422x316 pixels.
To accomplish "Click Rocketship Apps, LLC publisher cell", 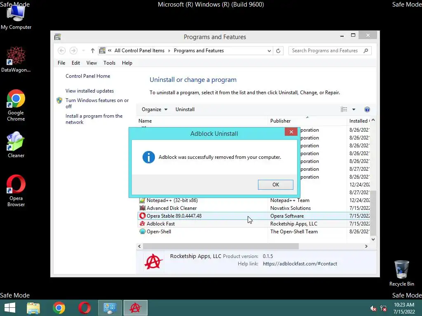I will pyautogui.click(x=293, y=223).
